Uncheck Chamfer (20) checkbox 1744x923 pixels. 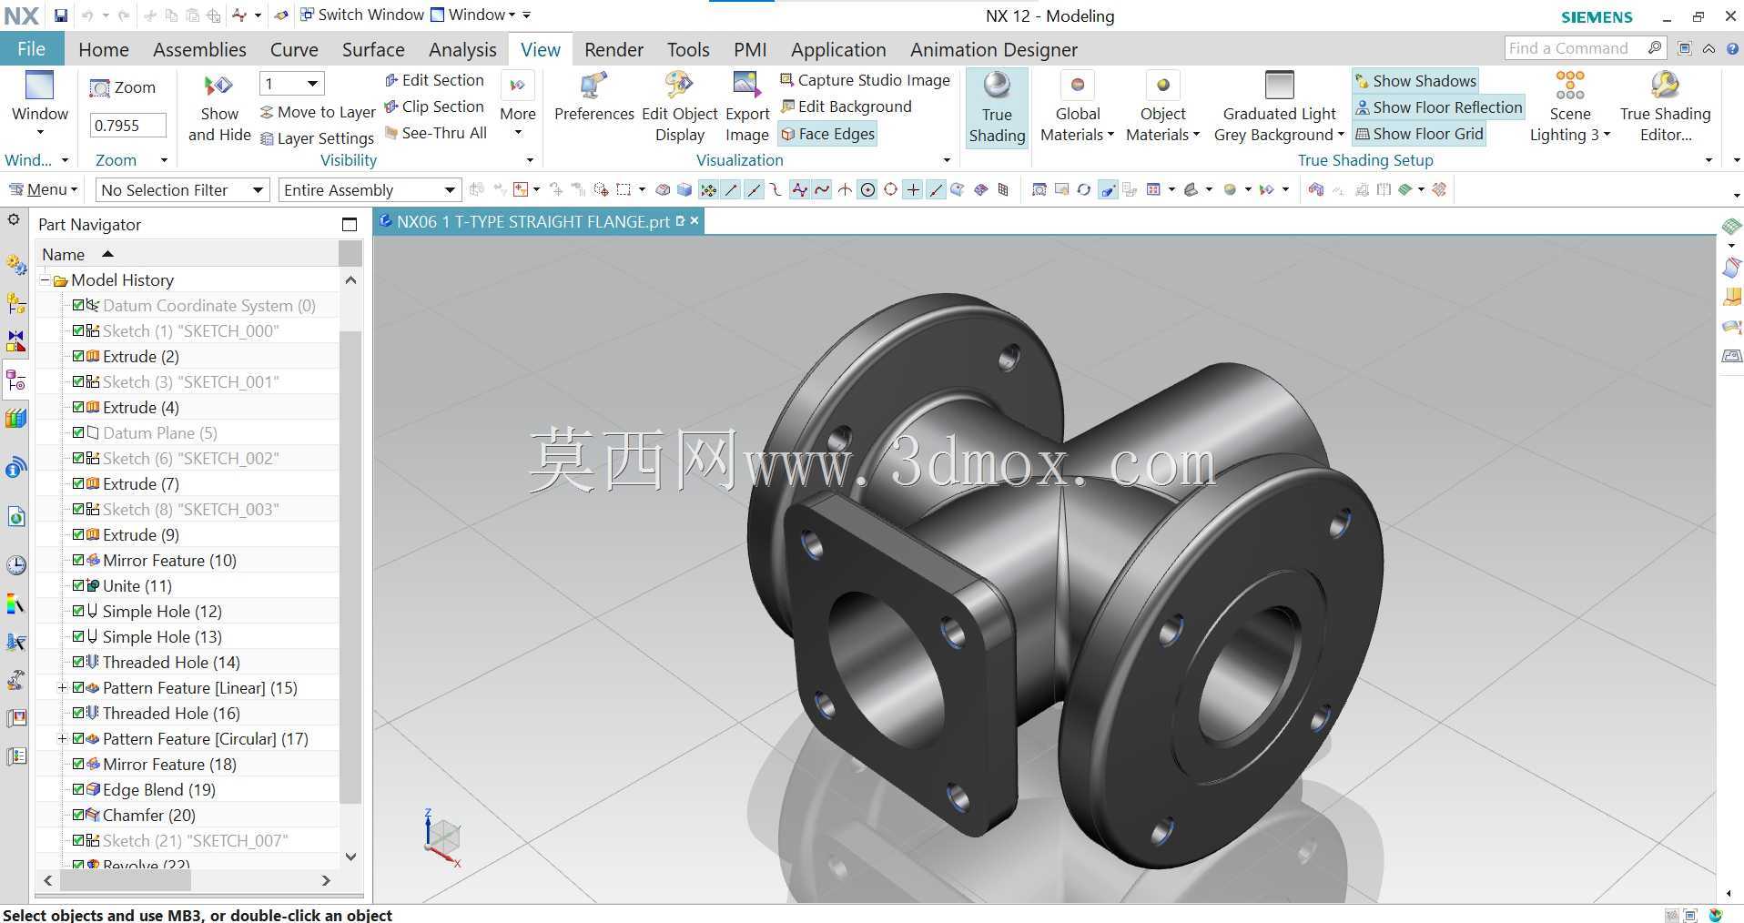78,815
